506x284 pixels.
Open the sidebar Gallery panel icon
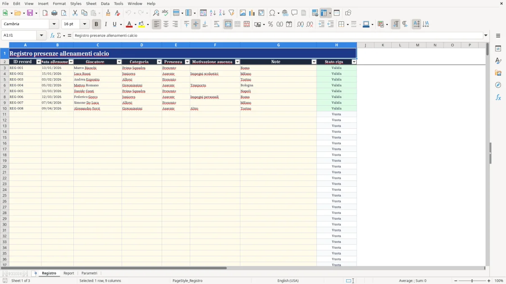(x=498, y=73)
